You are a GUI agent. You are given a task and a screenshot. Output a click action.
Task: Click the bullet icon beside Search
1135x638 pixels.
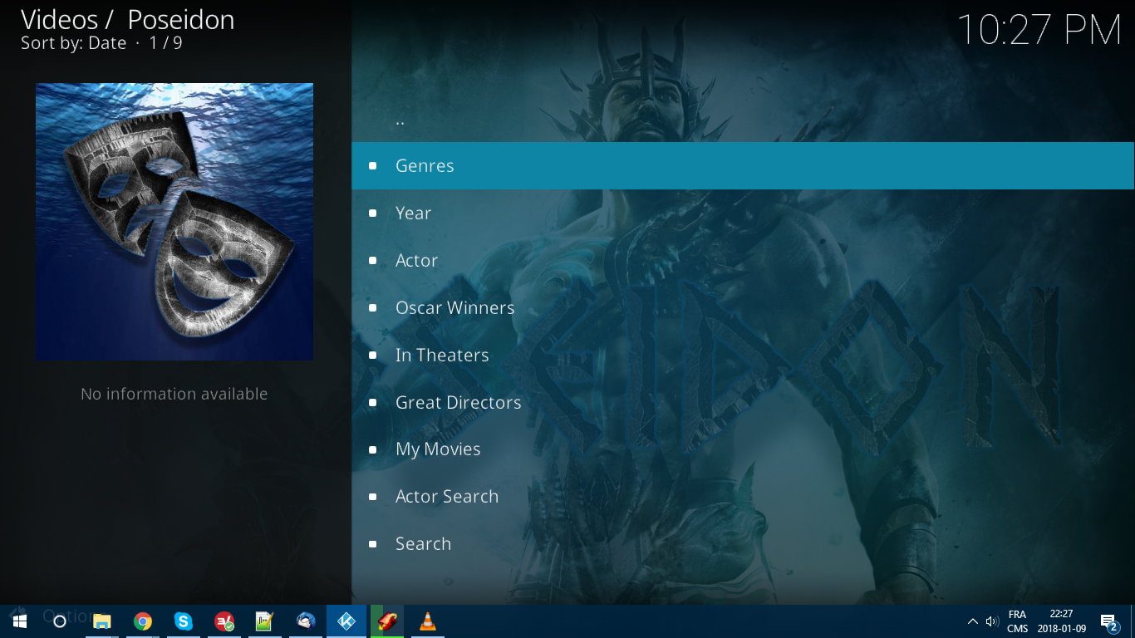coord(373,544)
